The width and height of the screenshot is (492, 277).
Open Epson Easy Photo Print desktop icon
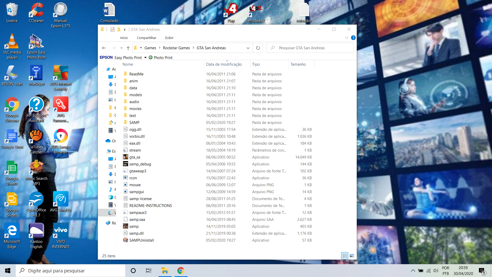pyautogui.click(x=36, y=47)
